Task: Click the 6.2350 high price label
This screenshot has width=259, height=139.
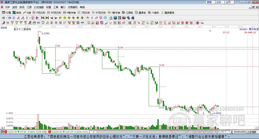Action: (x=46, y=34)
